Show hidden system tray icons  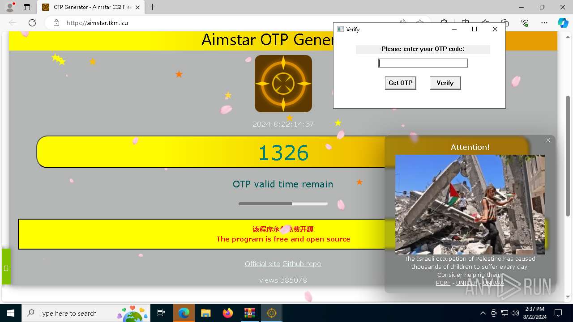pos(483,313)
